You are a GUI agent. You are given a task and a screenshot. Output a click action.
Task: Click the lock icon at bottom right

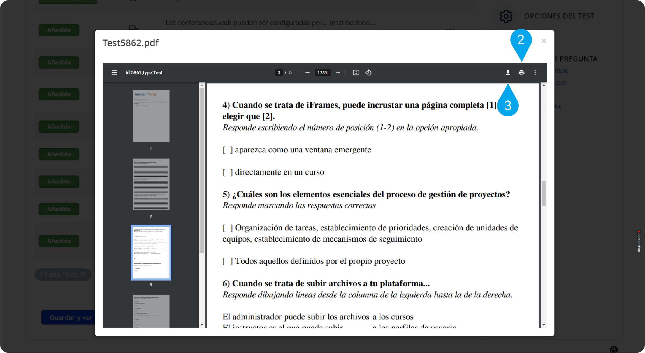click(614, 349)
